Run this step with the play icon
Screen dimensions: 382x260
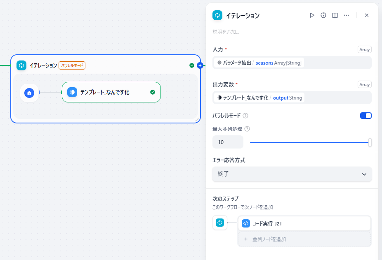[x=312, y=15]
